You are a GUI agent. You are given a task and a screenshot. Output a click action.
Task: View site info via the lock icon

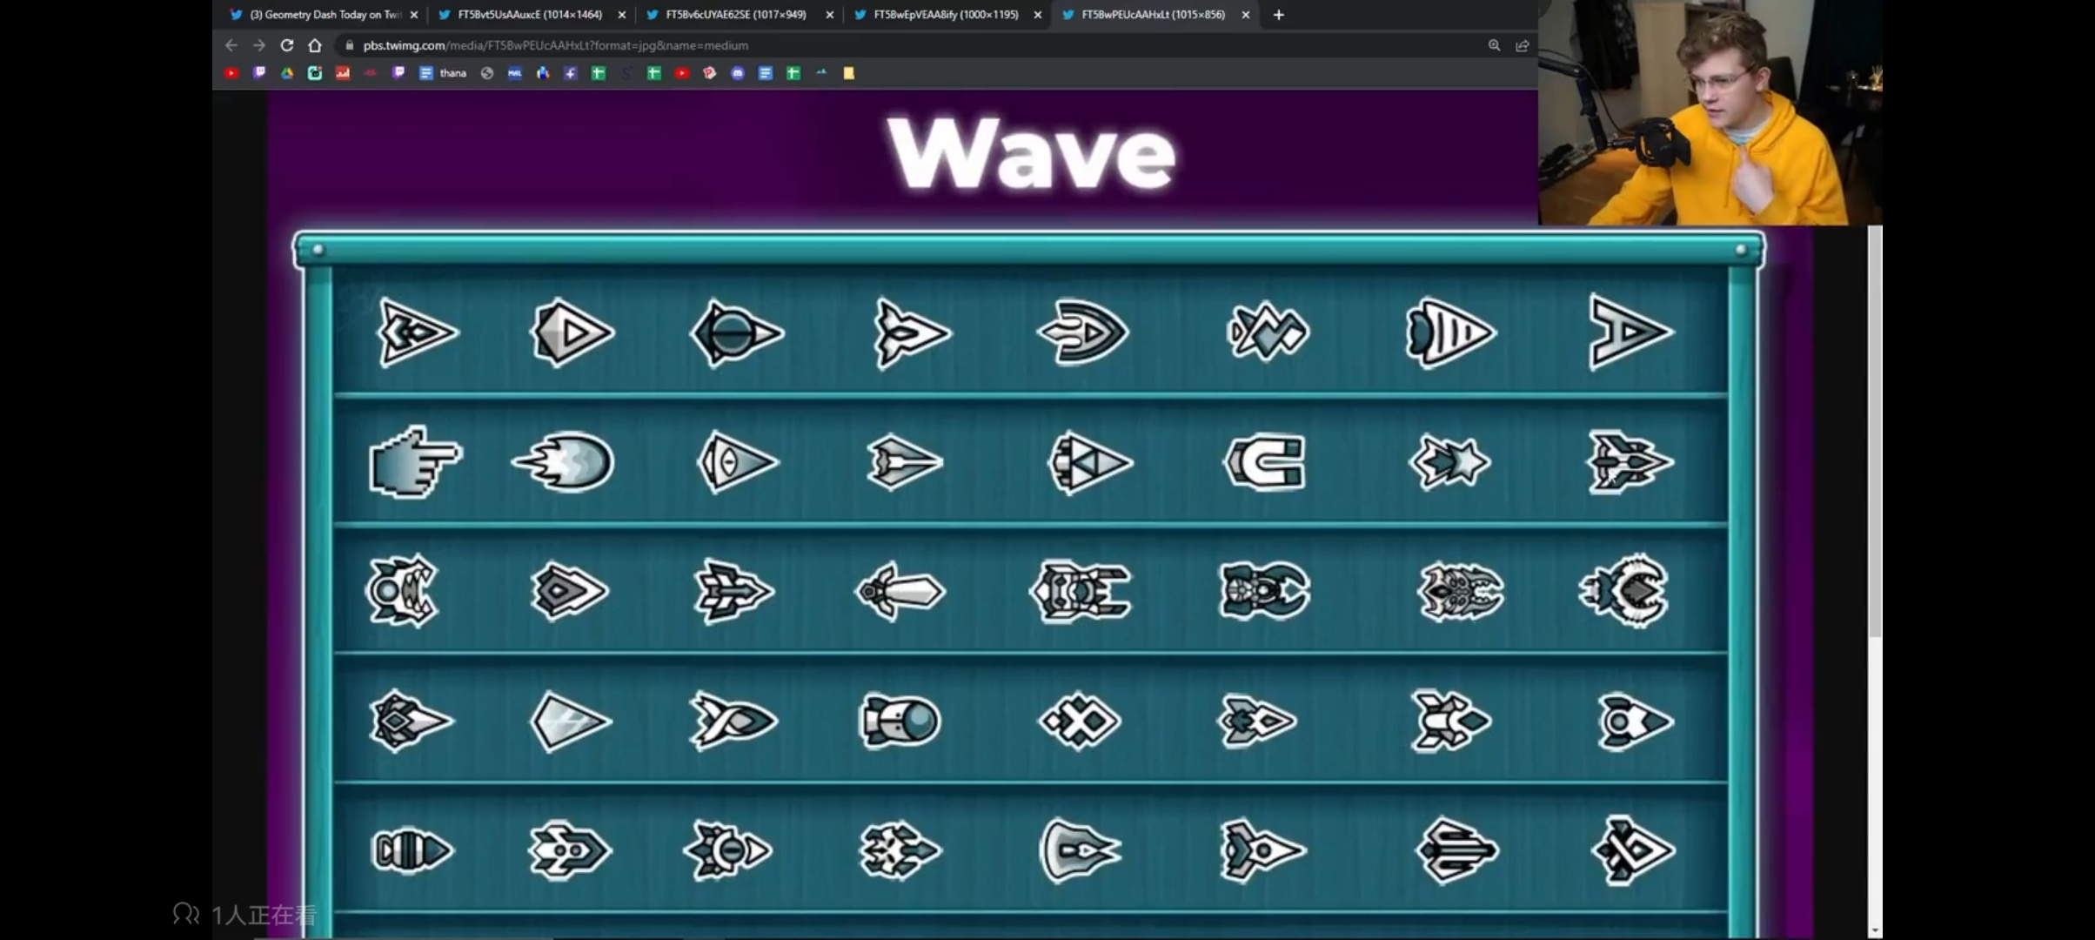[x=349, y=45]
